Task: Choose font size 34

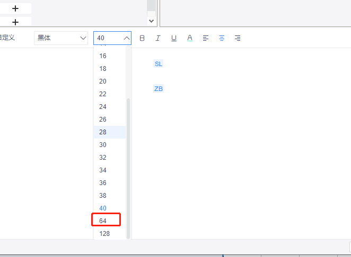Action: tap(110, 170)
